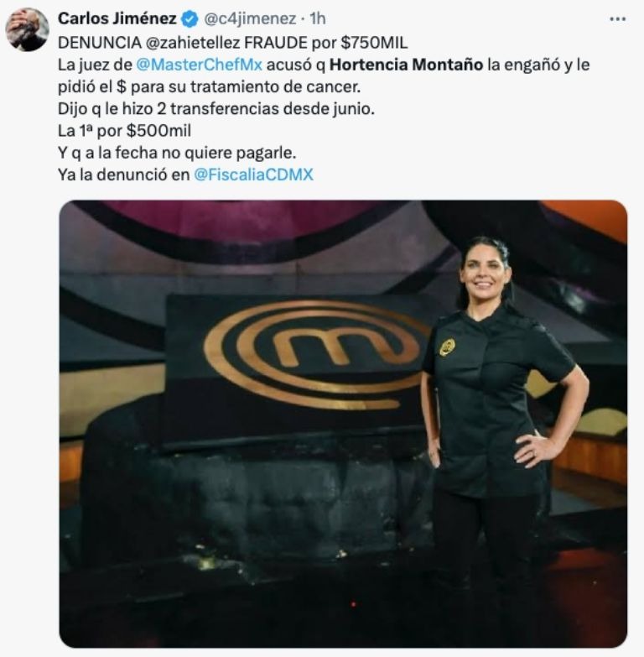The image size is (644, 657).
Task: Click the 'Y q a la fecha' line
Action: (177, 153)
